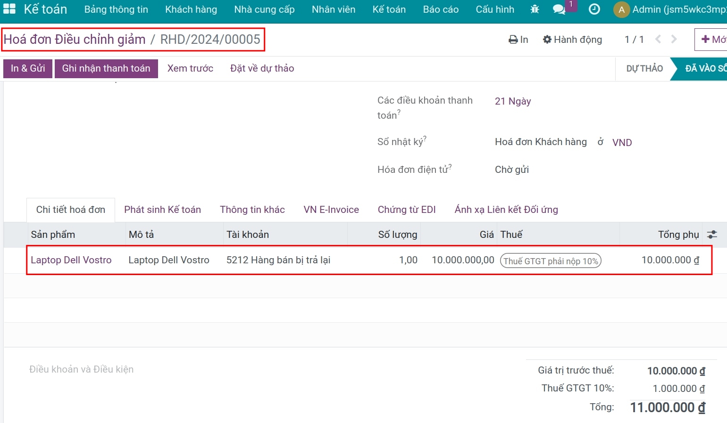The image size is (727, 423).
Task: Click the record pager 1 / 1
Action: (634, 40)
